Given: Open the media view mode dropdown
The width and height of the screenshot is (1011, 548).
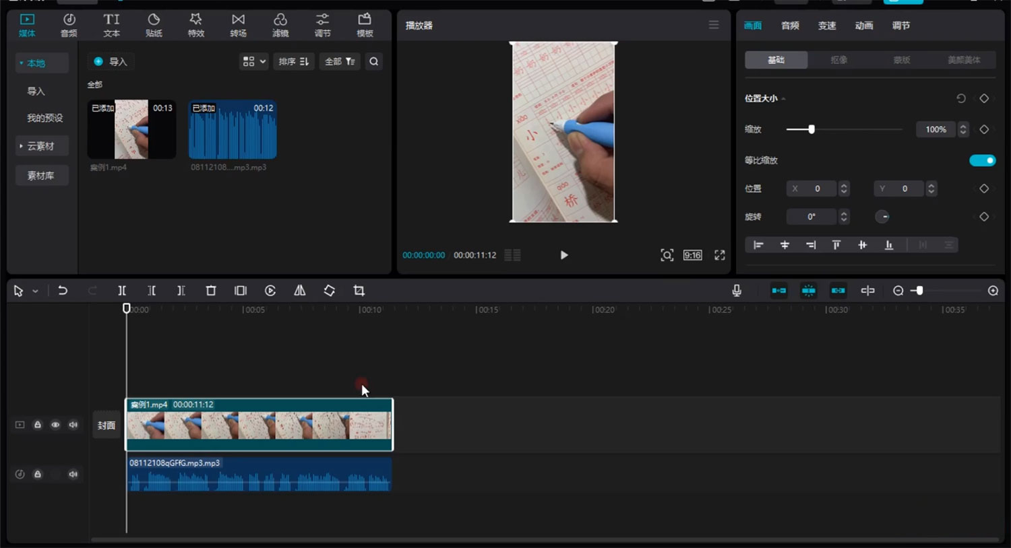Looking at the screenshot, I should (254, 62).
